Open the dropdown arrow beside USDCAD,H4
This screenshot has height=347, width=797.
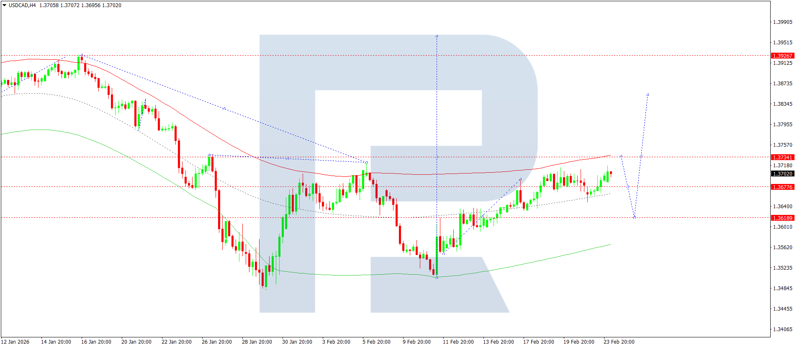pos(5,5)
